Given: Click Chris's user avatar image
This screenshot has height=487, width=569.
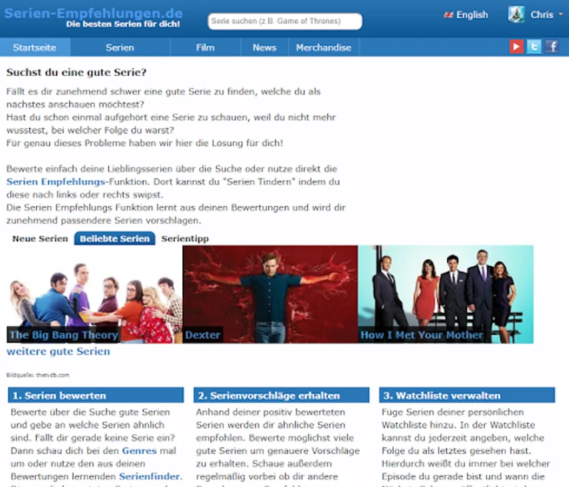Looking at the screenshot, I should pyautogui.click(x=516, y=15).
